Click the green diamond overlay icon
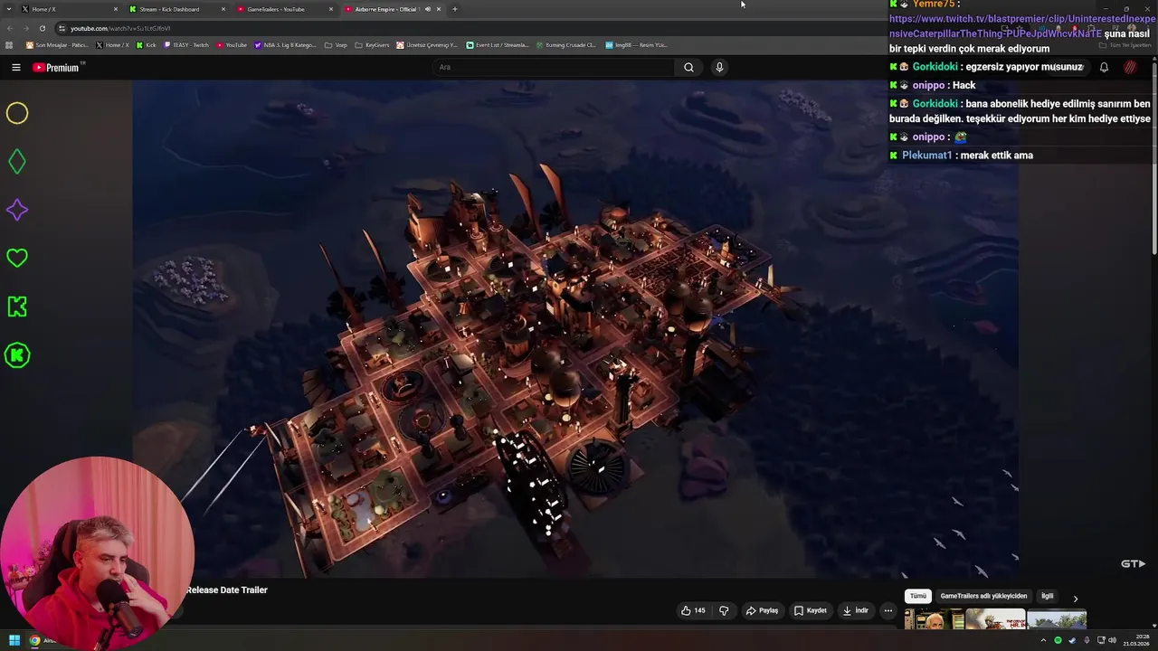The height and width of the screenshot is (651, 1158). click(x=17, y=162)
